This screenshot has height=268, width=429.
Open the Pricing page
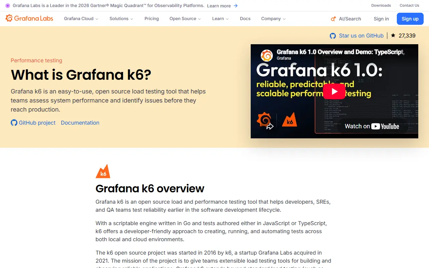coord(151,19)
